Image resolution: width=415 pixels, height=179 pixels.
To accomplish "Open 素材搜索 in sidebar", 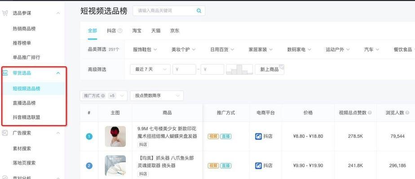I will (22, 149).
